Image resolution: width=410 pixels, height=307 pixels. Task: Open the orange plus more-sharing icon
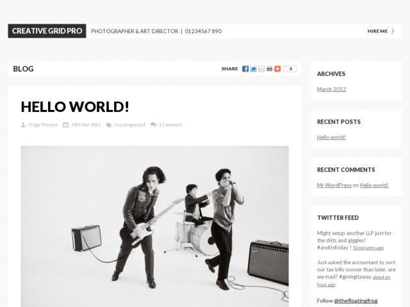point(277,68)
